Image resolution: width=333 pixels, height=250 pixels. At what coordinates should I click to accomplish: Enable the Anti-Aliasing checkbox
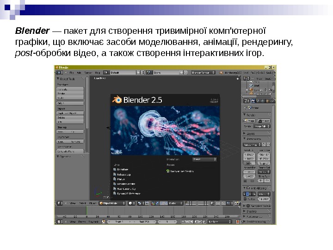[248, 188]
